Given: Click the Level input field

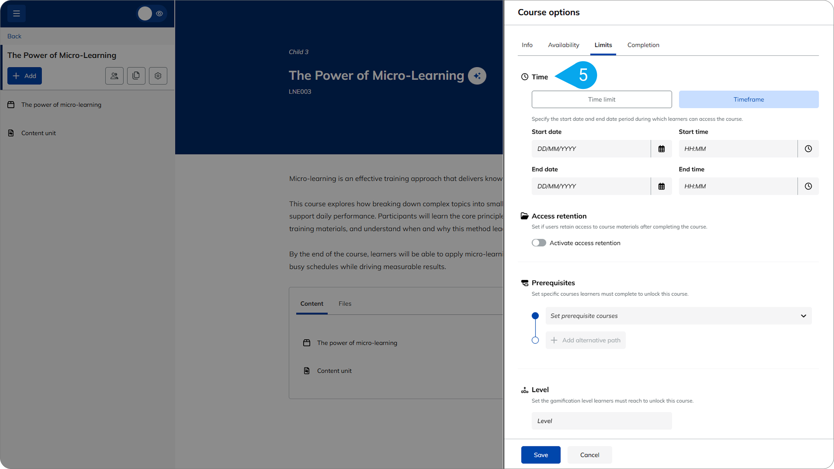Looking at the screenshot, I should click(x=601, y=421).
